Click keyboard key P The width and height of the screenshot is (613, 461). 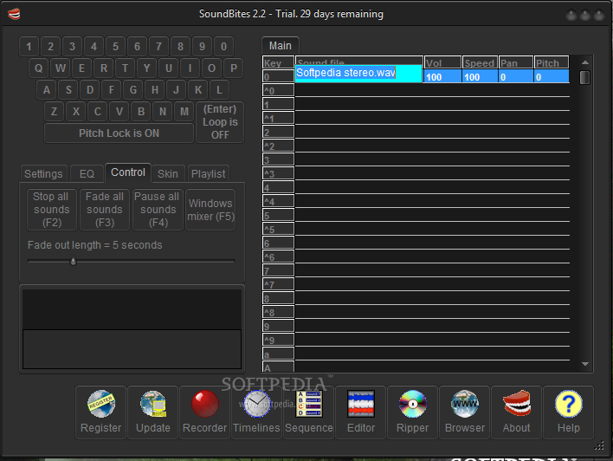pos(234,68)
